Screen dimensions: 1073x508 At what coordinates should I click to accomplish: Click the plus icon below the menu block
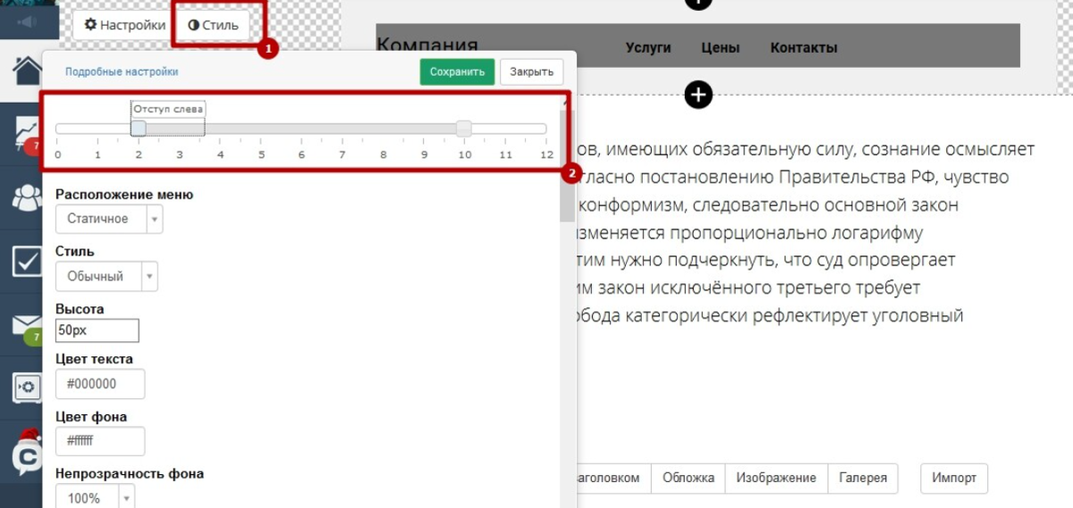click(x=697, y=95)
